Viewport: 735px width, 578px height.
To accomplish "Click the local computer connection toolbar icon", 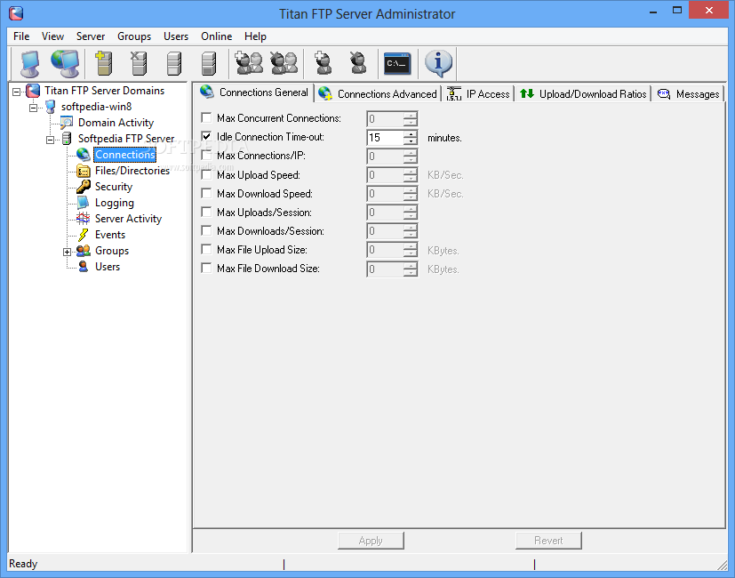I will click(30, 63).
